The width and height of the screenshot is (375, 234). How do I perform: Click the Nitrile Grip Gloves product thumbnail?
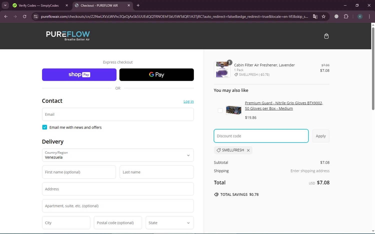tap(233, 110)
